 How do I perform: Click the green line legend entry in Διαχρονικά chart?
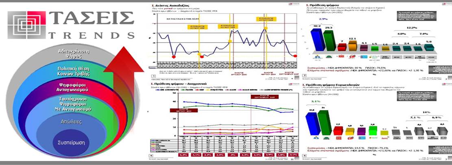[x=187, y=90]
